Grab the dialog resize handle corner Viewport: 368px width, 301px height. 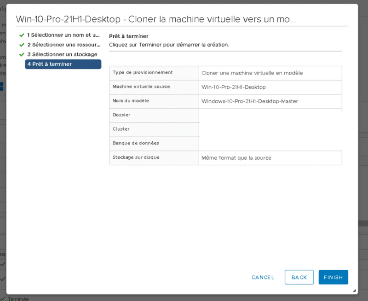[354, 291]
